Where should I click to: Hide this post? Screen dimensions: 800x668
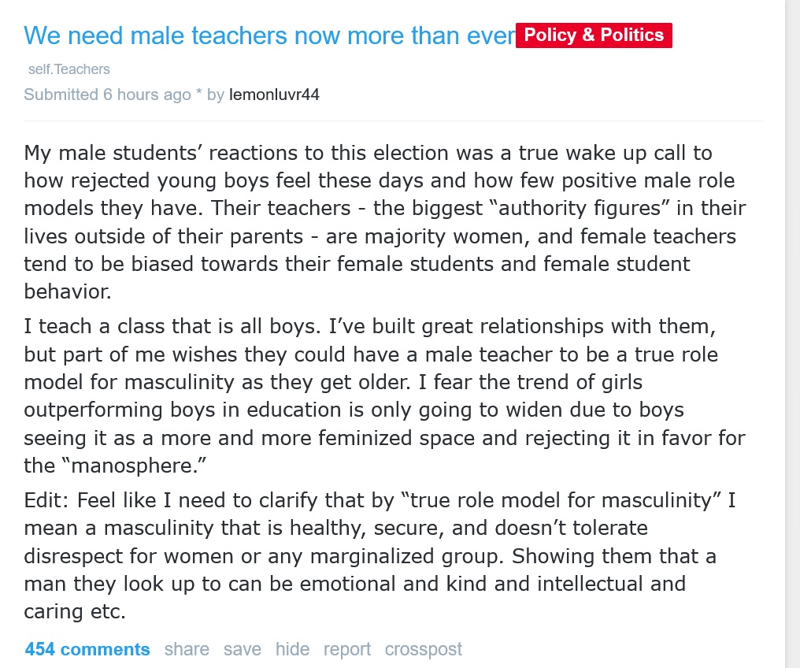pos(292,649)
